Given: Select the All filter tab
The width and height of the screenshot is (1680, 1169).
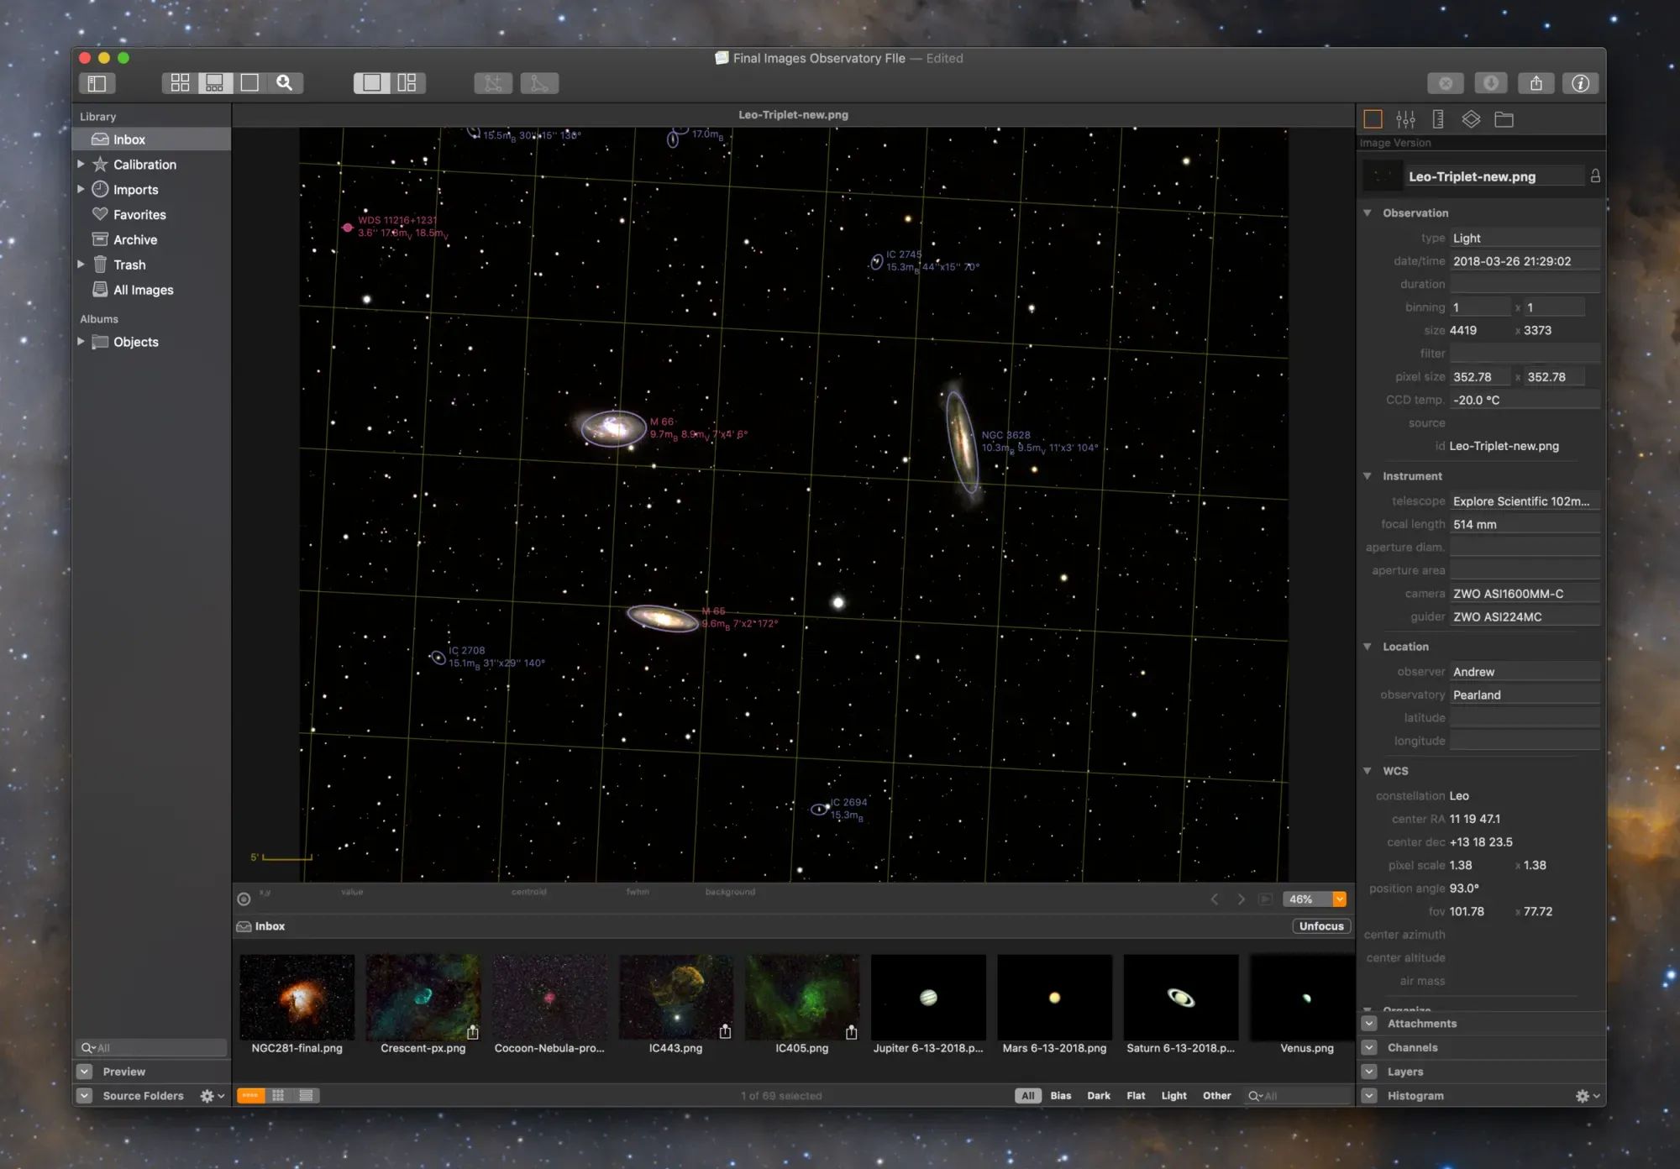Looking at the screenshot, I should pyautogui.click(x=1027, y=1095).
